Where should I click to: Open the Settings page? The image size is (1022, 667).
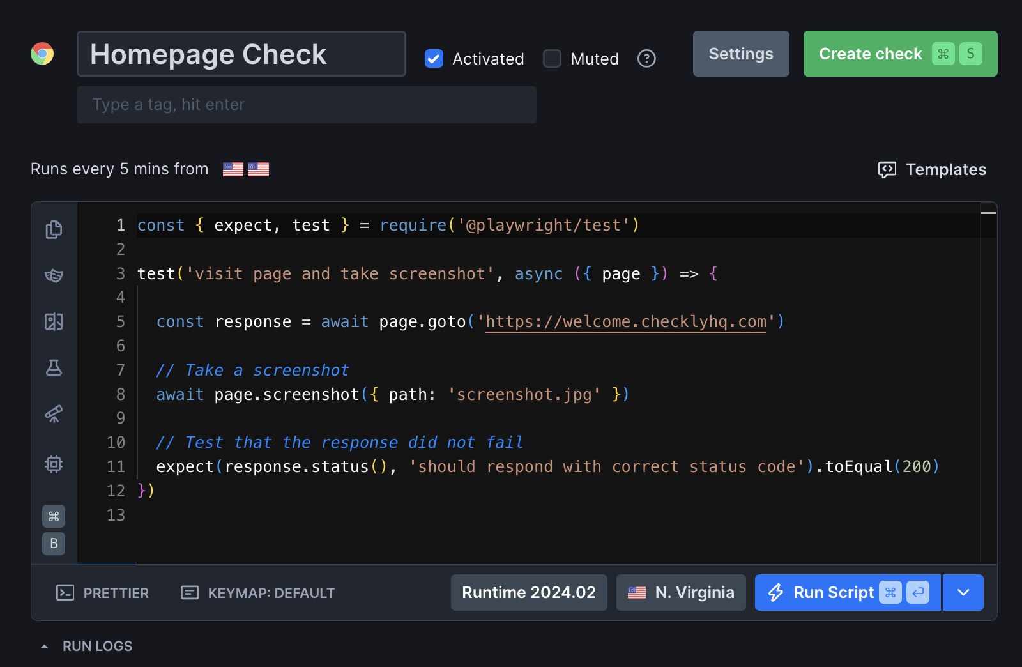click(x=740, y=54)
